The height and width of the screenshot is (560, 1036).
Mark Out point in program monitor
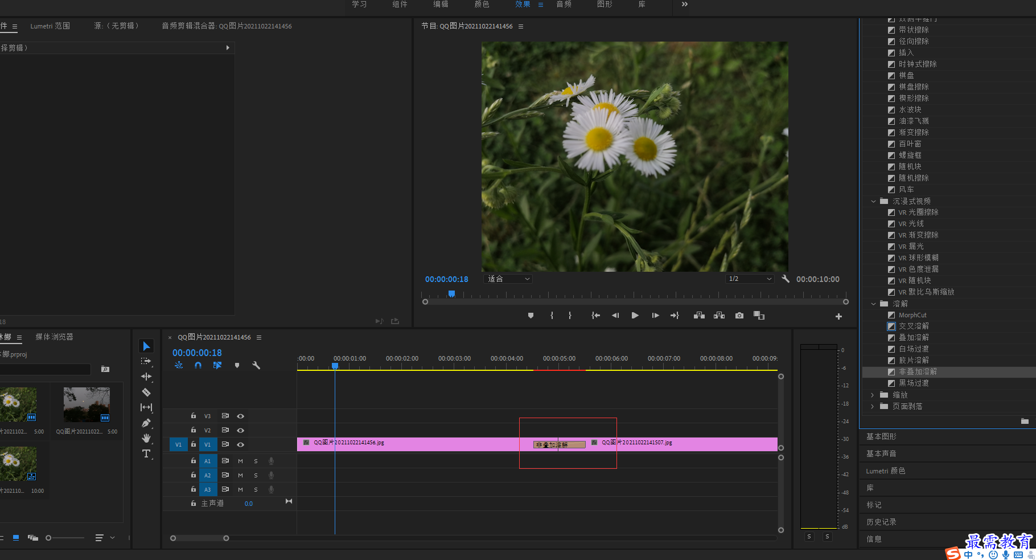pyautogui.click(x=570, y=316)
